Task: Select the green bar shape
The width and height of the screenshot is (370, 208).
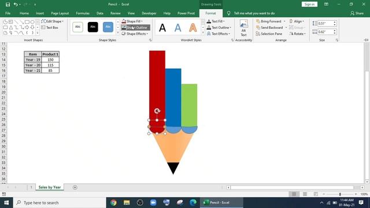Action: 189,105
